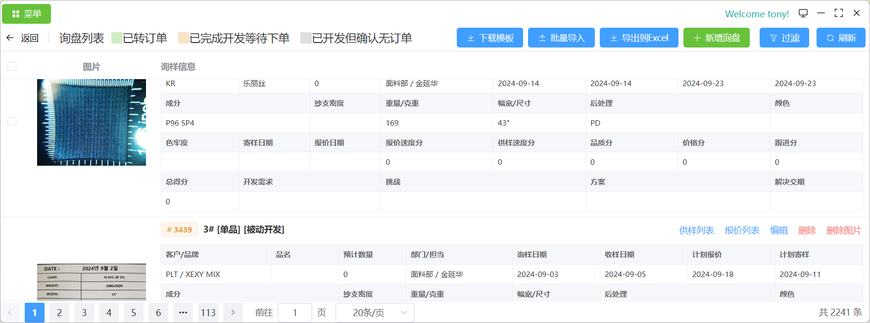Image resolution: width=870 pixels, height=323 pixels.
Task: Export the list with 导出到Excel
Action: point(639,38)
